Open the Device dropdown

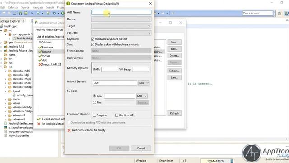point(121,19)
